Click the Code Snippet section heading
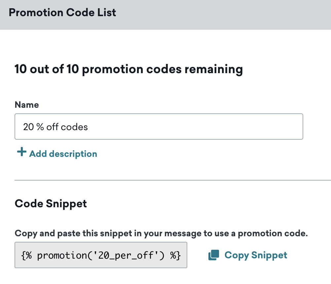 click(x=51, y=204)
